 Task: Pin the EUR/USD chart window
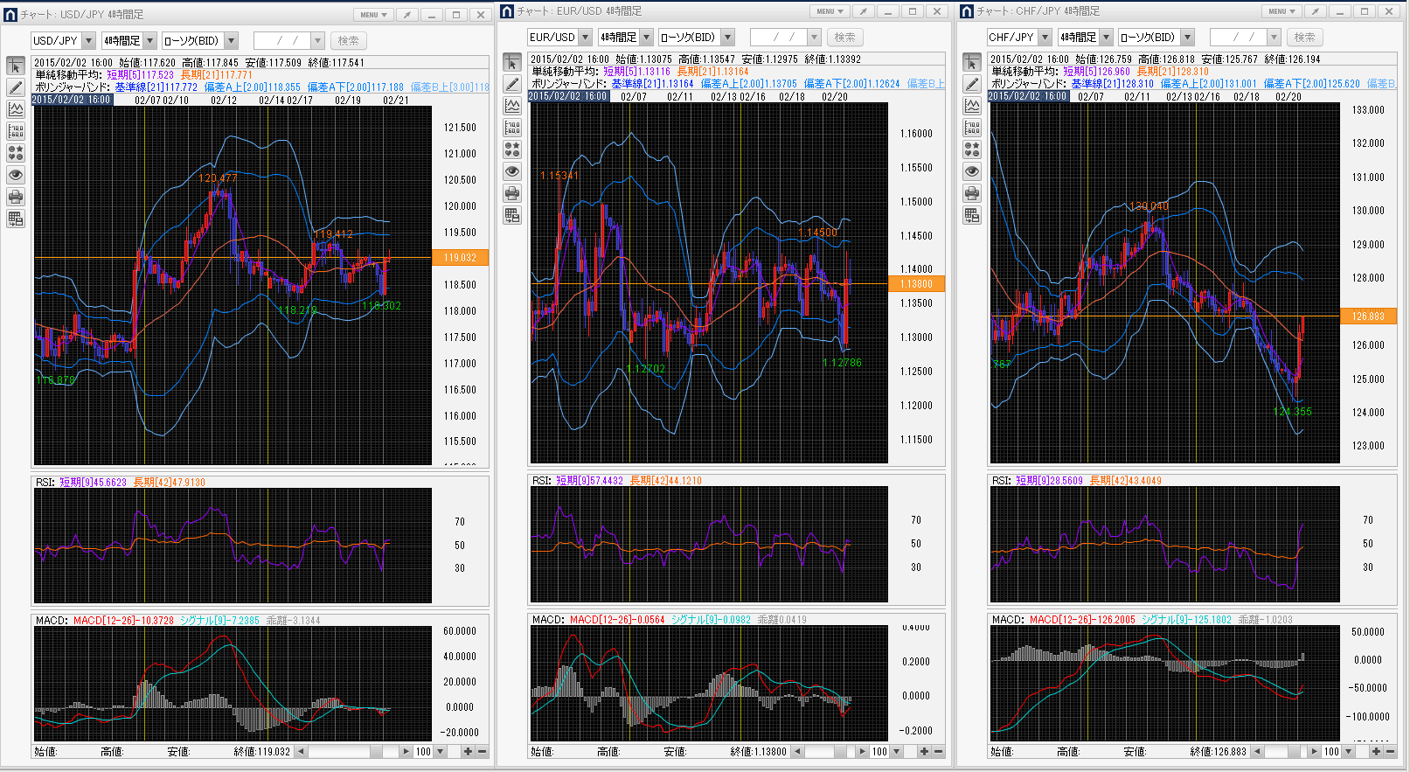point(864,11)
